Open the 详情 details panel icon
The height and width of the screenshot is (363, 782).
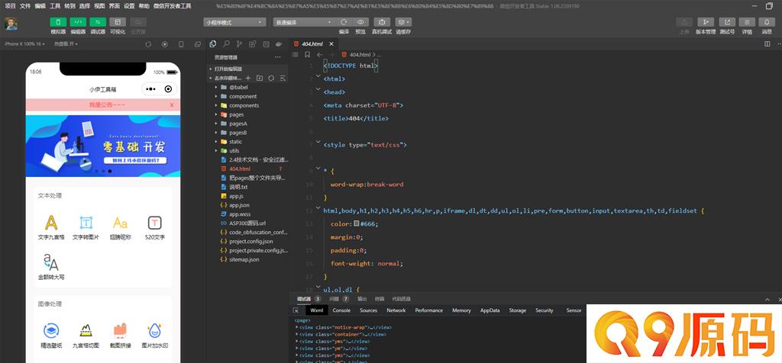pyautogui.click(x=747, y=22)
